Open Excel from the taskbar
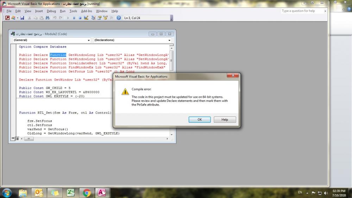 pos(70,193)
